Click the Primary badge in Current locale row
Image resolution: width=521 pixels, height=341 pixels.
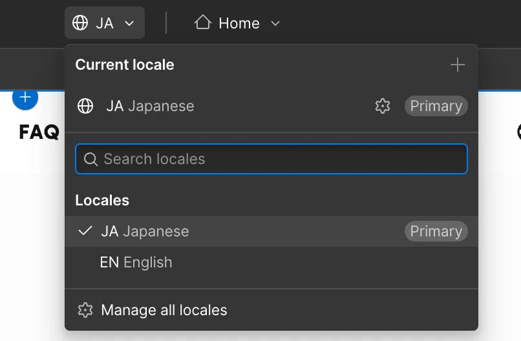click(x=436, y=106)
